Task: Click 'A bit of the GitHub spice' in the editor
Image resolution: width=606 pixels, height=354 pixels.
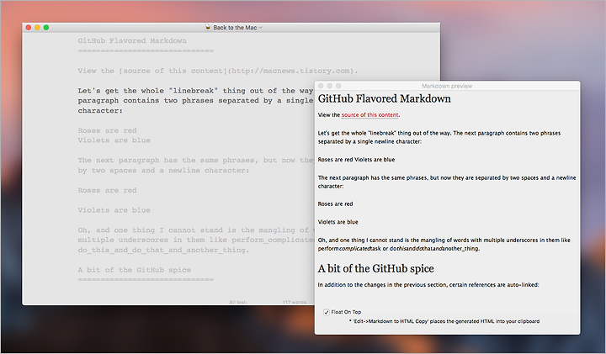Action: coord(135,270)
